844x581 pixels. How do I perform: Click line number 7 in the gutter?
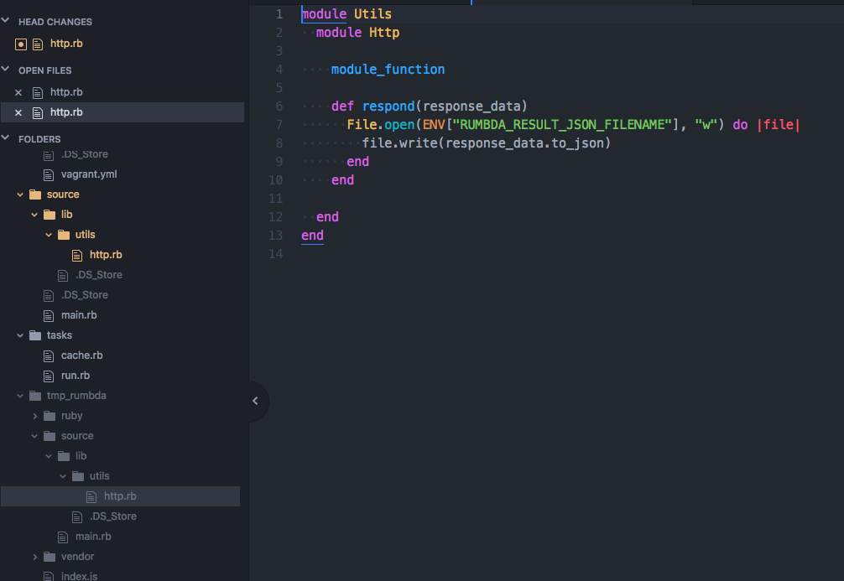click(x=279, y=125)
